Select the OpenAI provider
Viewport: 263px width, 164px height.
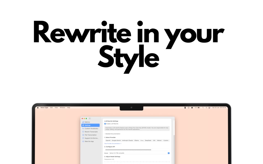coord(108,141)
